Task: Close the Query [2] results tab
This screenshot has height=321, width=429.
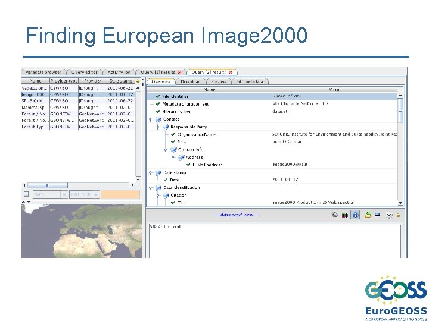Action: [231, 73]
